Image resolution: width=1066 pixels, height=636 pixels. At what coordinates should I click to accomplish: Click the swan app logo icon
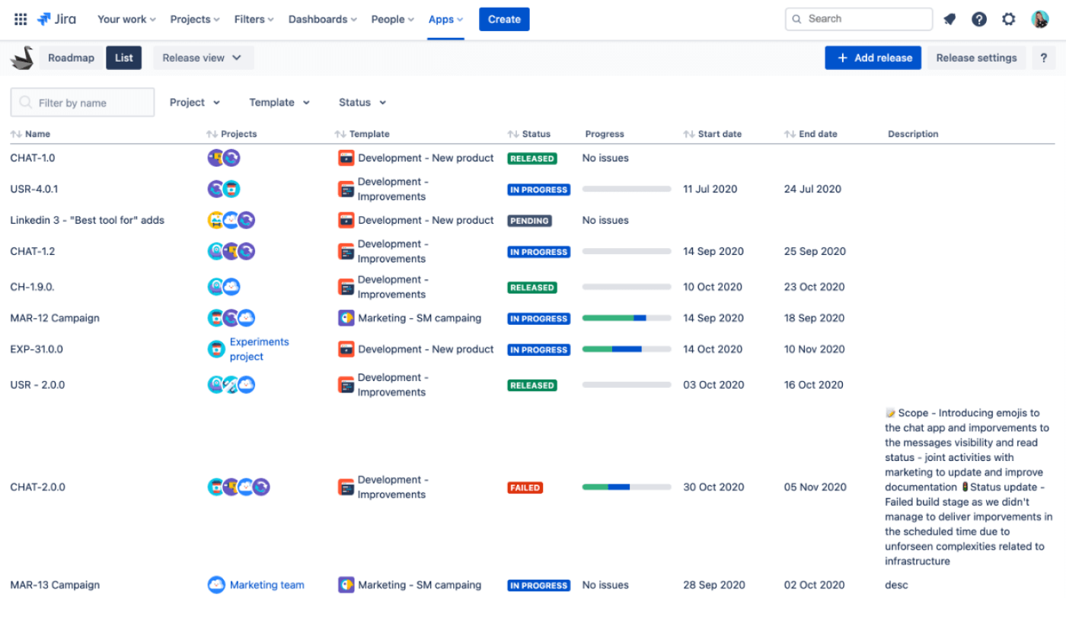(x=22, y=58)
